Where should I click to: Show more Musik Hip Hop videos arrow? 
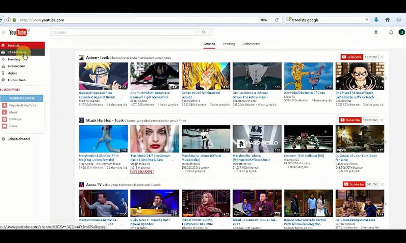386,141
